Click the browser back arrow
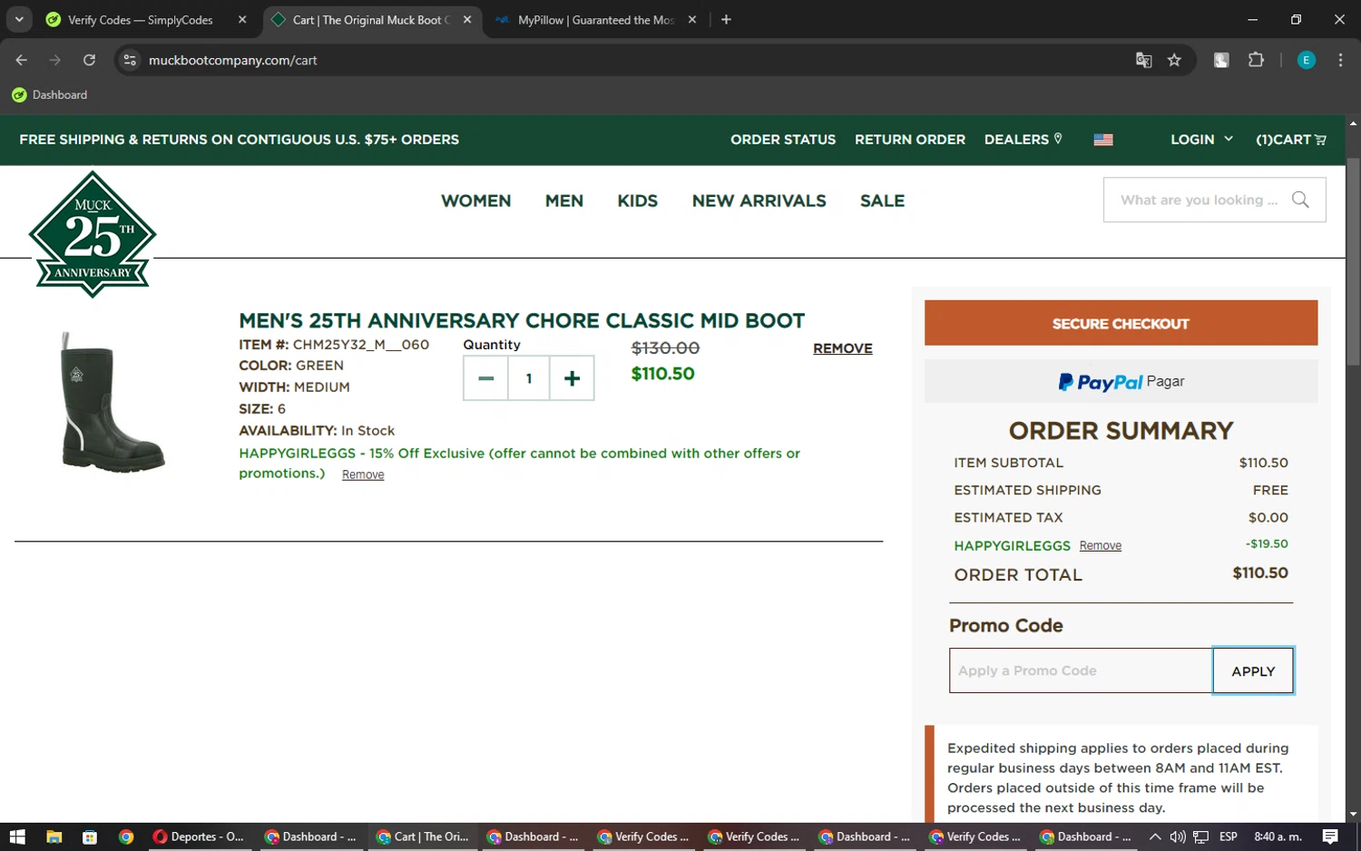1361x851 pixels. click(22, 60)
